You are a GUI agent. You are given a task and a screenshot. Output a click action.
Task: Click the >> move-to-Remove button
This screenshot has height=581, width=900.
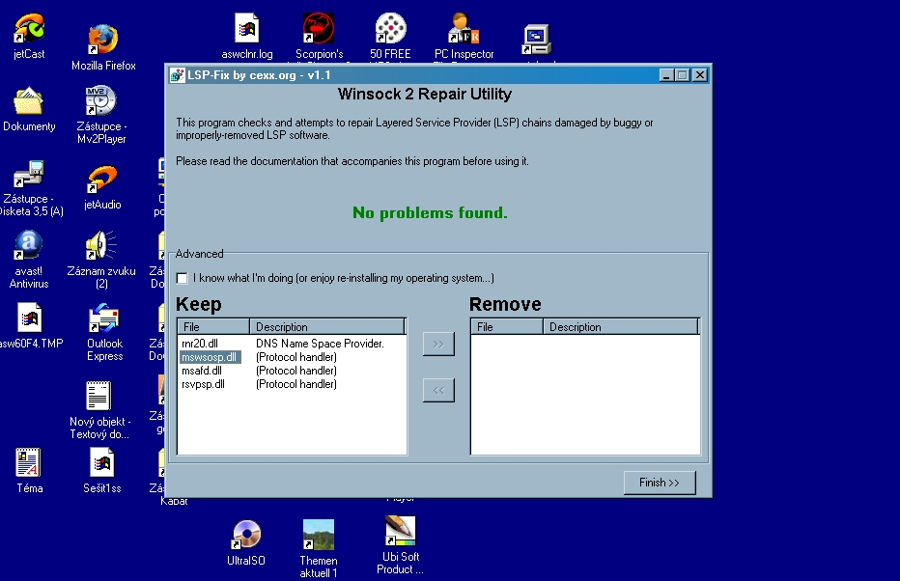click(x=438, y=345)
